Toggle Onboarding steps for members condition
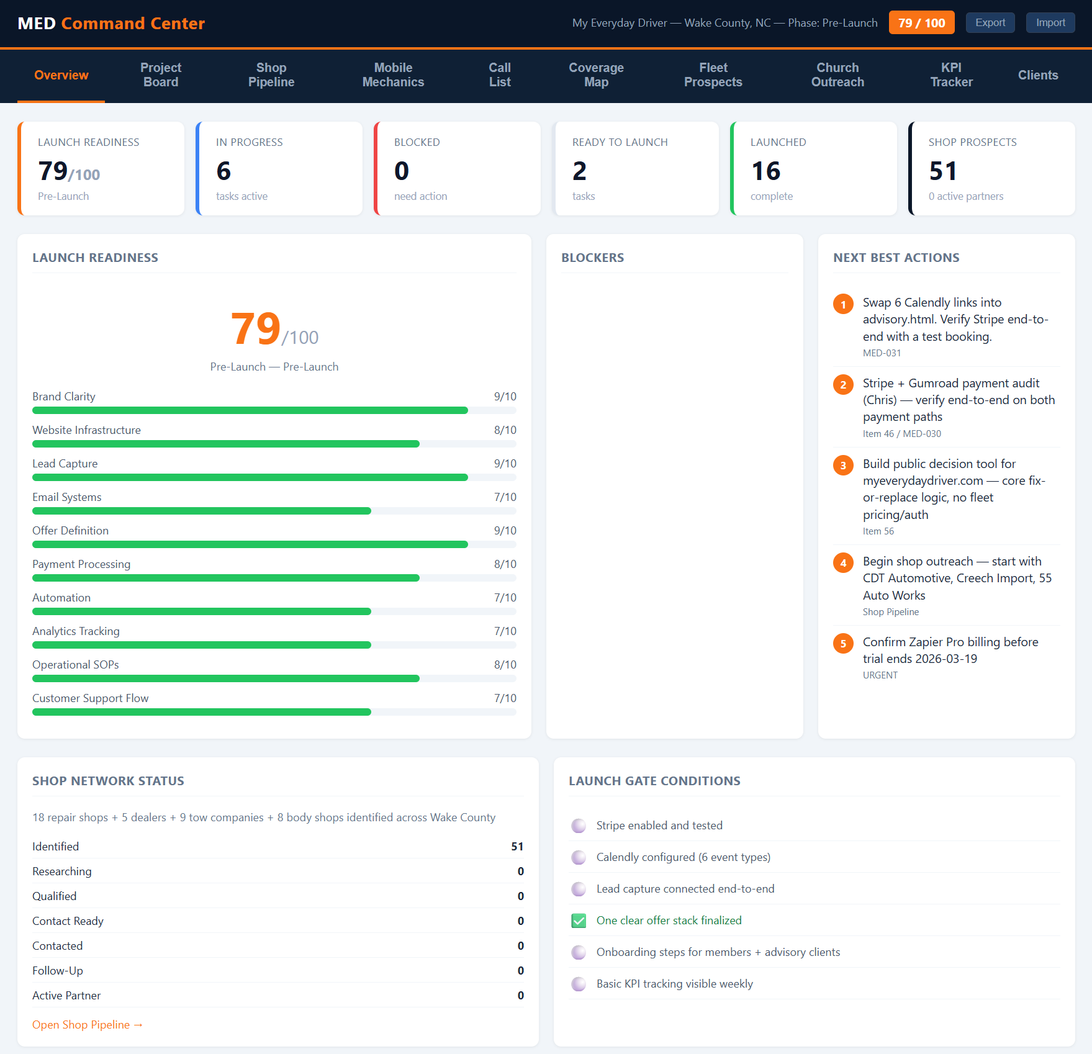The width and height of the screenshot is (1092, 1054). [x=579, y=952]
